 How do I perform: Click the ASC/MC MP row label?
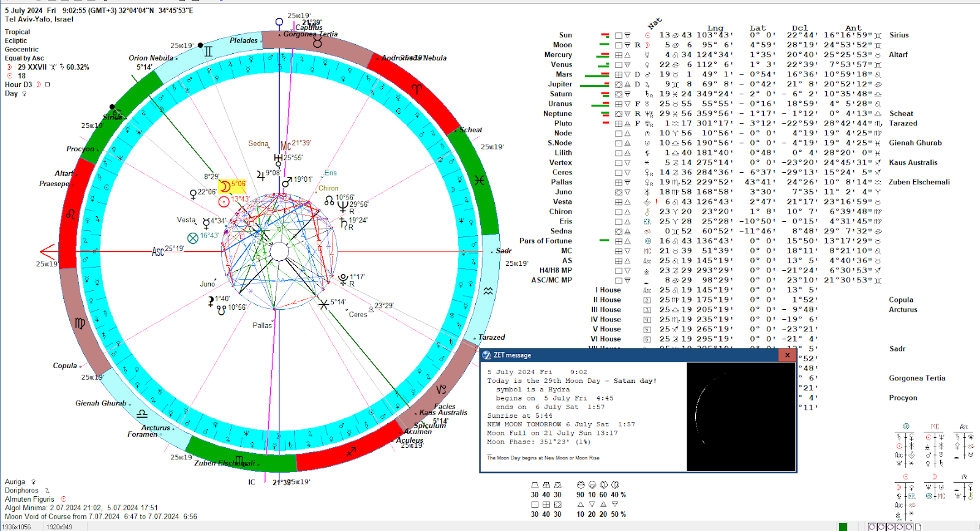pyautogui.click(x=552, y=280)
